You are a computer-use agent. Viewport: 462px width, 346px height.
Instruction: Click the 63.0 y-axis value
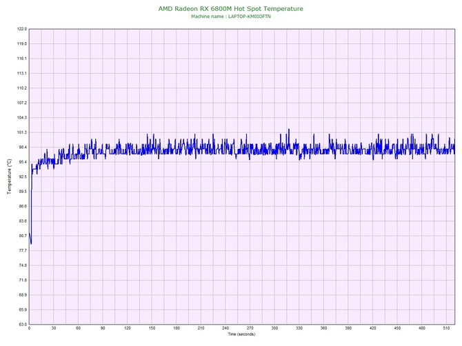tap(23, 325)
